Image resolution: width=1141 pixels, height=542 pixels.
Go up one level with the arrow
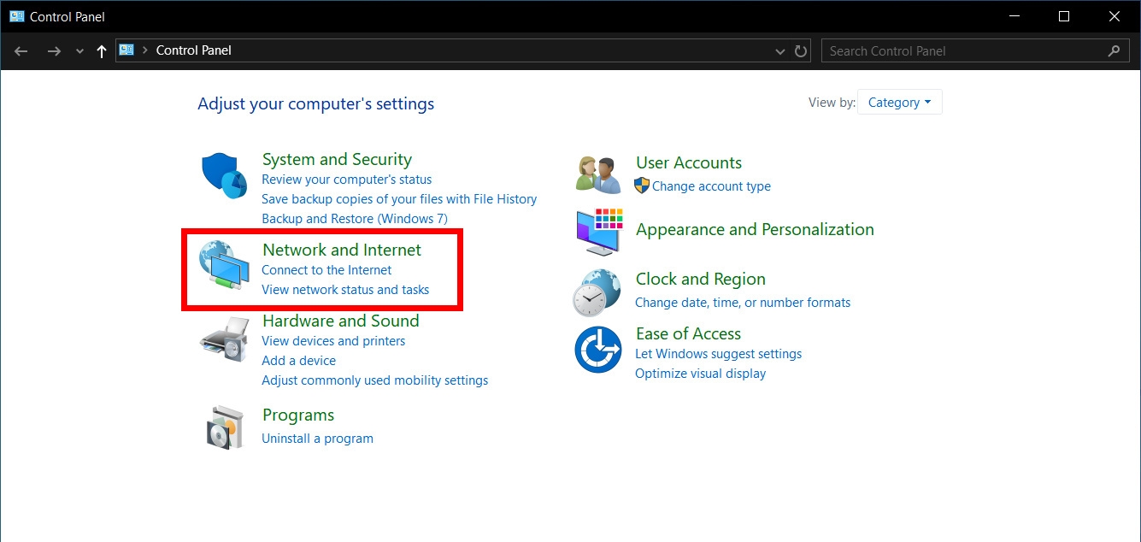[x=102, y=51]
